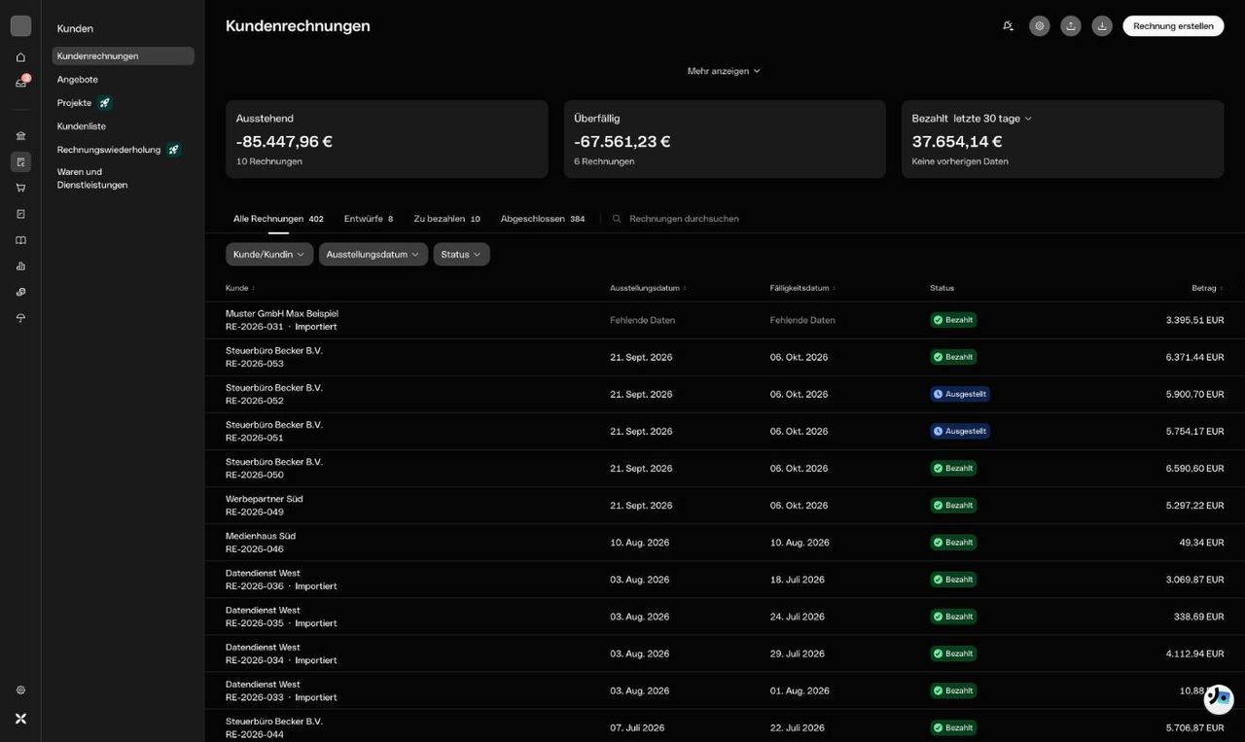
Task: Select the Alle Rechnungen tab
Action: [278, 219]
